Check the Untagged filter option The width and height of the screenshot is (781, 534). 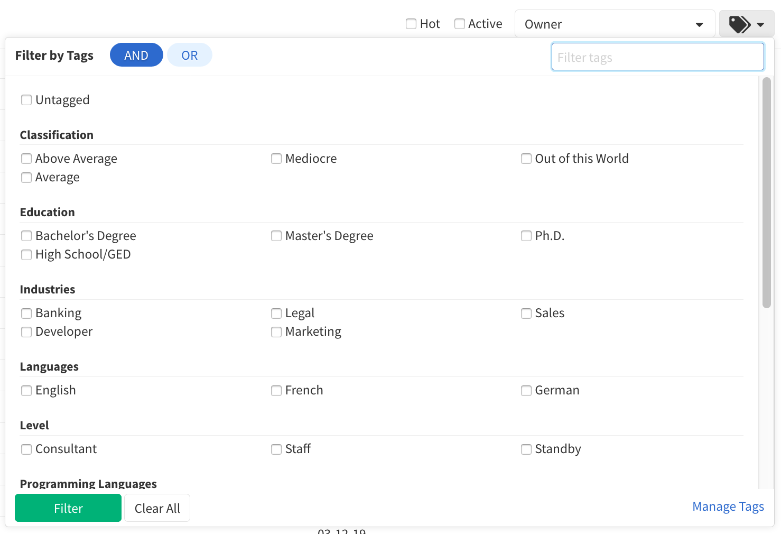tap(26, 100)
